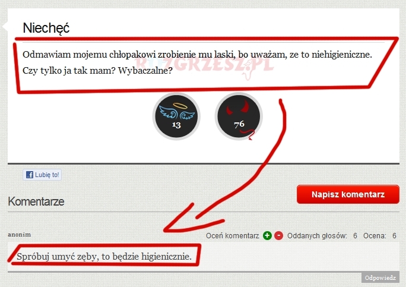
Task: Click the Oddanych głosów count
Action: coord(355,236)
